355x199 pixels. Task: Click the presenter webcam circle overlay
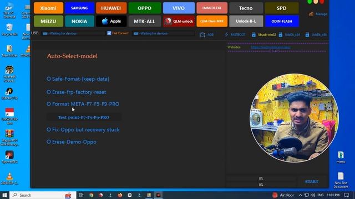click(x=295, y=118)
